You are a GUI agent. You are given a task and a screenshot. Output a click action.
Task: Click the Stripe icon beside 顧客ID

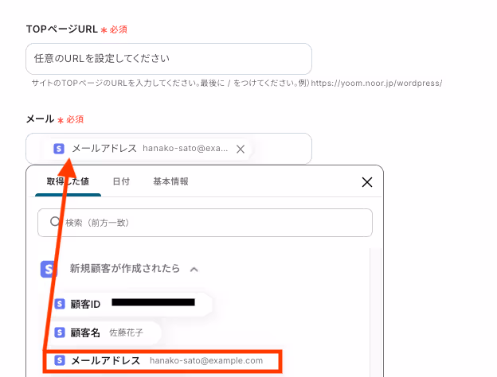[60, 304]
